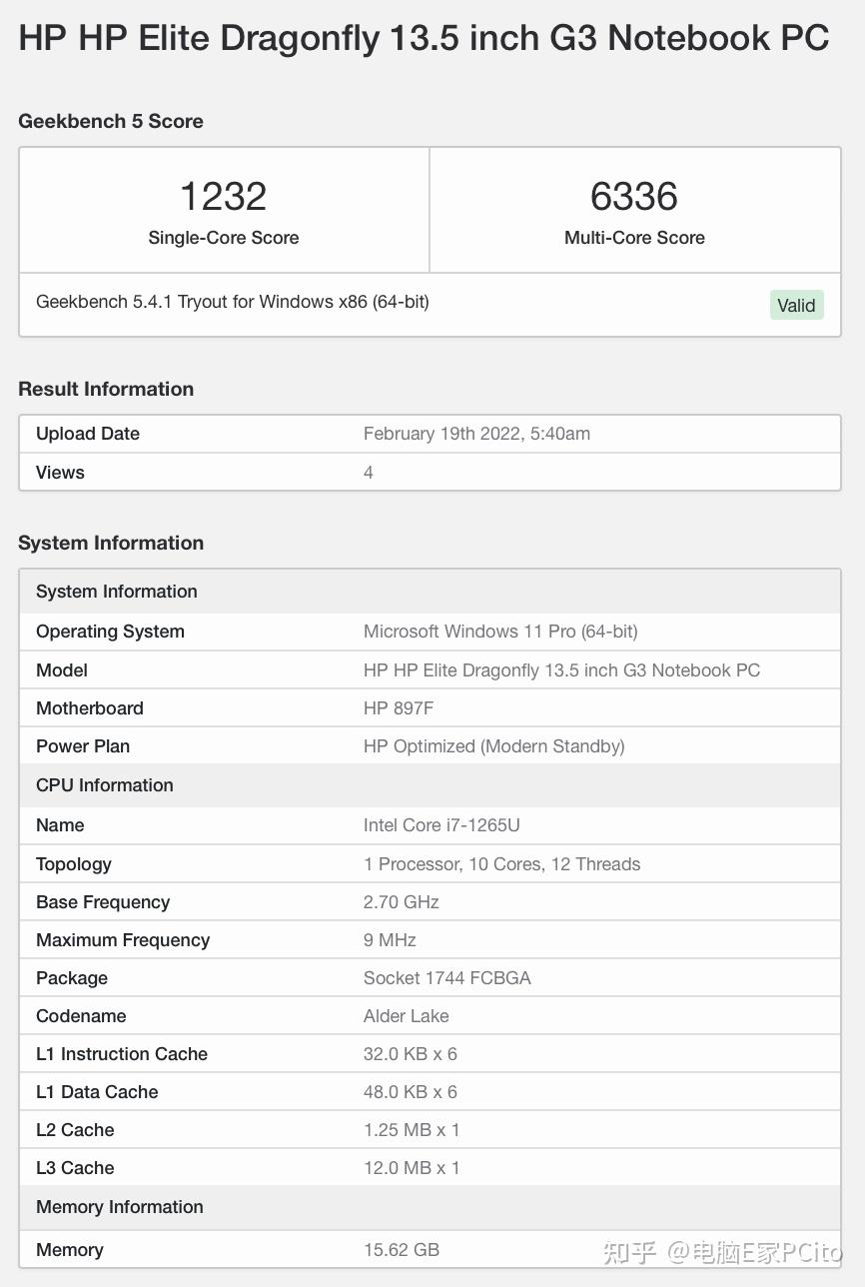865x1287 pixels.
Task: Click the multi-core score 6336
Action: pos(634,197)
